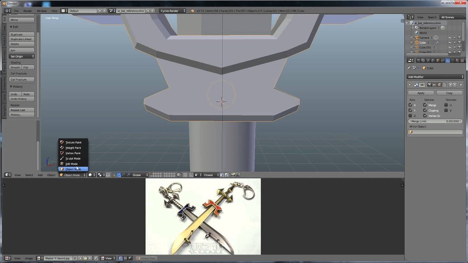468x263 pixels.
Task: Click the Duplicate Linked button
Action: click(x=22, y=39)
